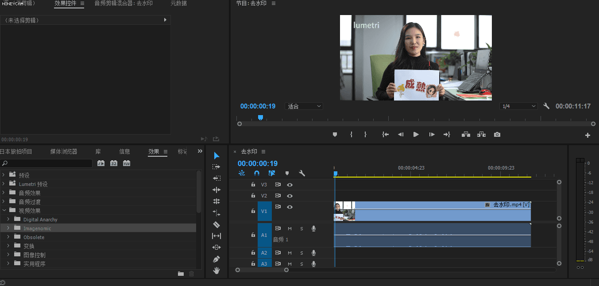
Task: Click the Export Frame camera icon
Action: pyautogui.click(x=497, y=135)
